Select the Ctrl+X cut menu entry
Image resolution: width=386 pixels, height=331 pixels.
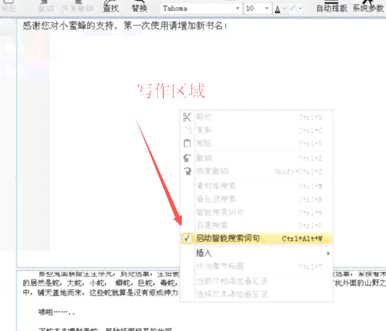click(256, 117)
